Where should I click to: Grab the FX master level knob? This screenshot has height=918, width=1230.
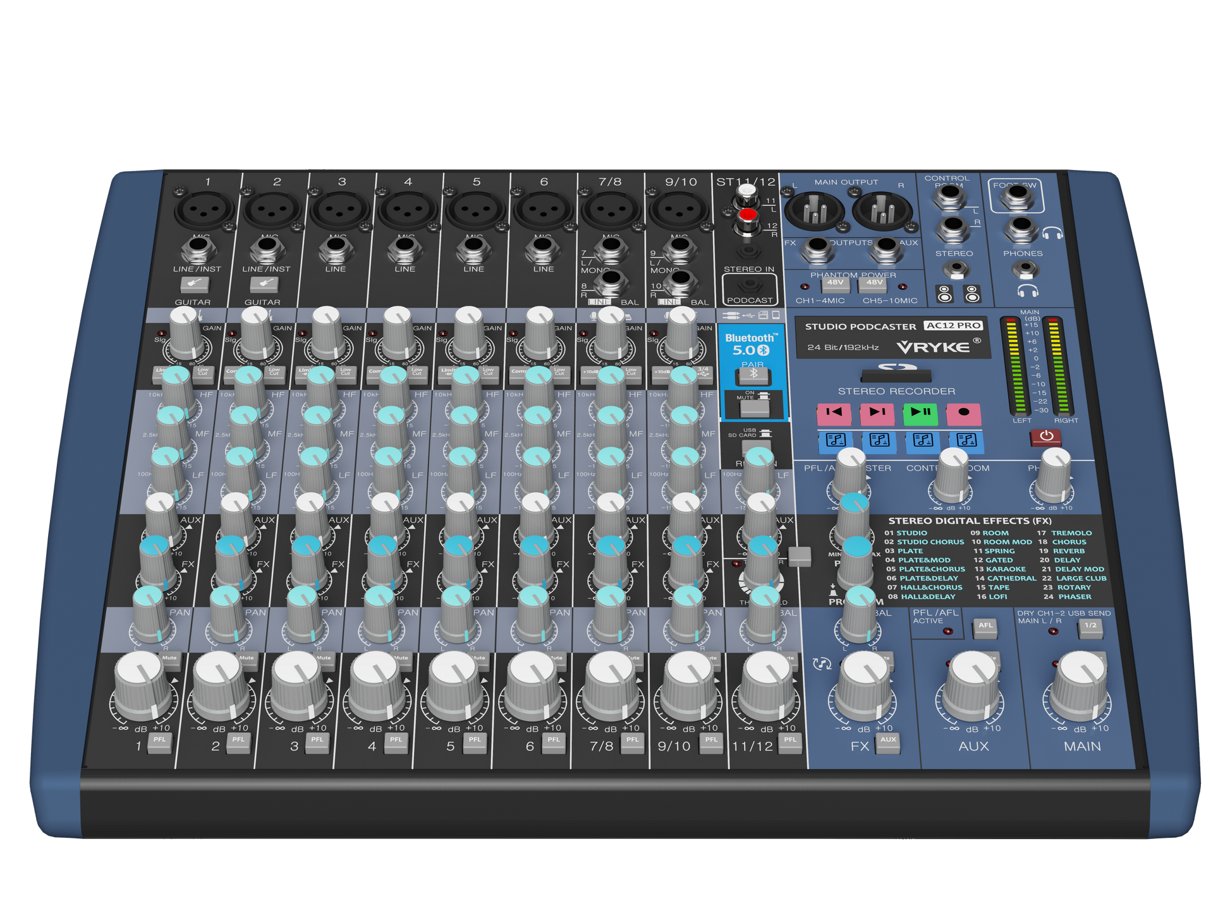click(864, 686)
